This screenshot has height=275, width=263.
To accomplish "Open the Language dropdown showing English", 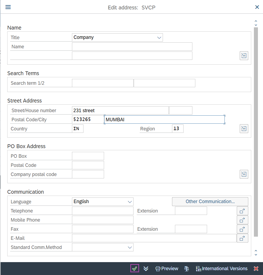I will click(130, 201).
